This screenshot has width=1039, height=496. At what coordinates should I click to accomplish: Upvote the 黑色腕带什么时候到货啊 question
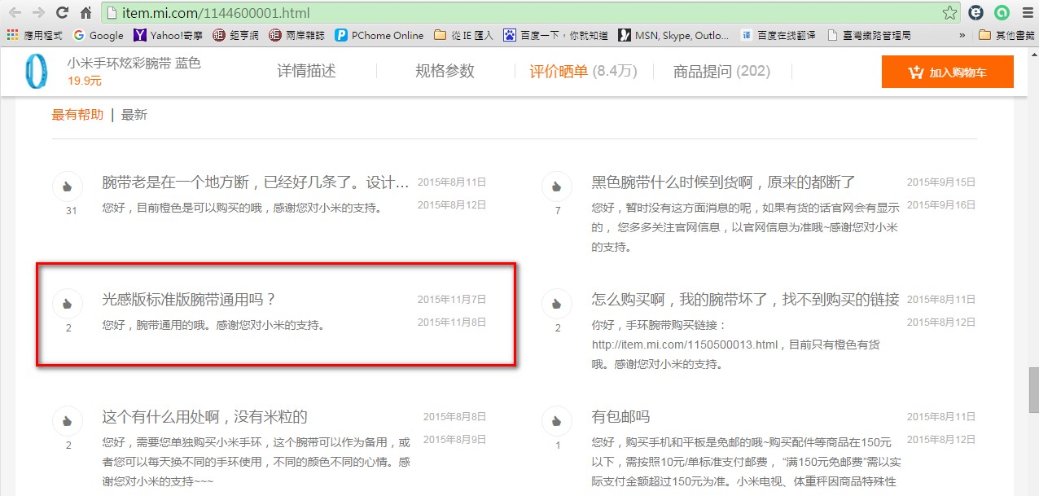[x=557, y=187]
